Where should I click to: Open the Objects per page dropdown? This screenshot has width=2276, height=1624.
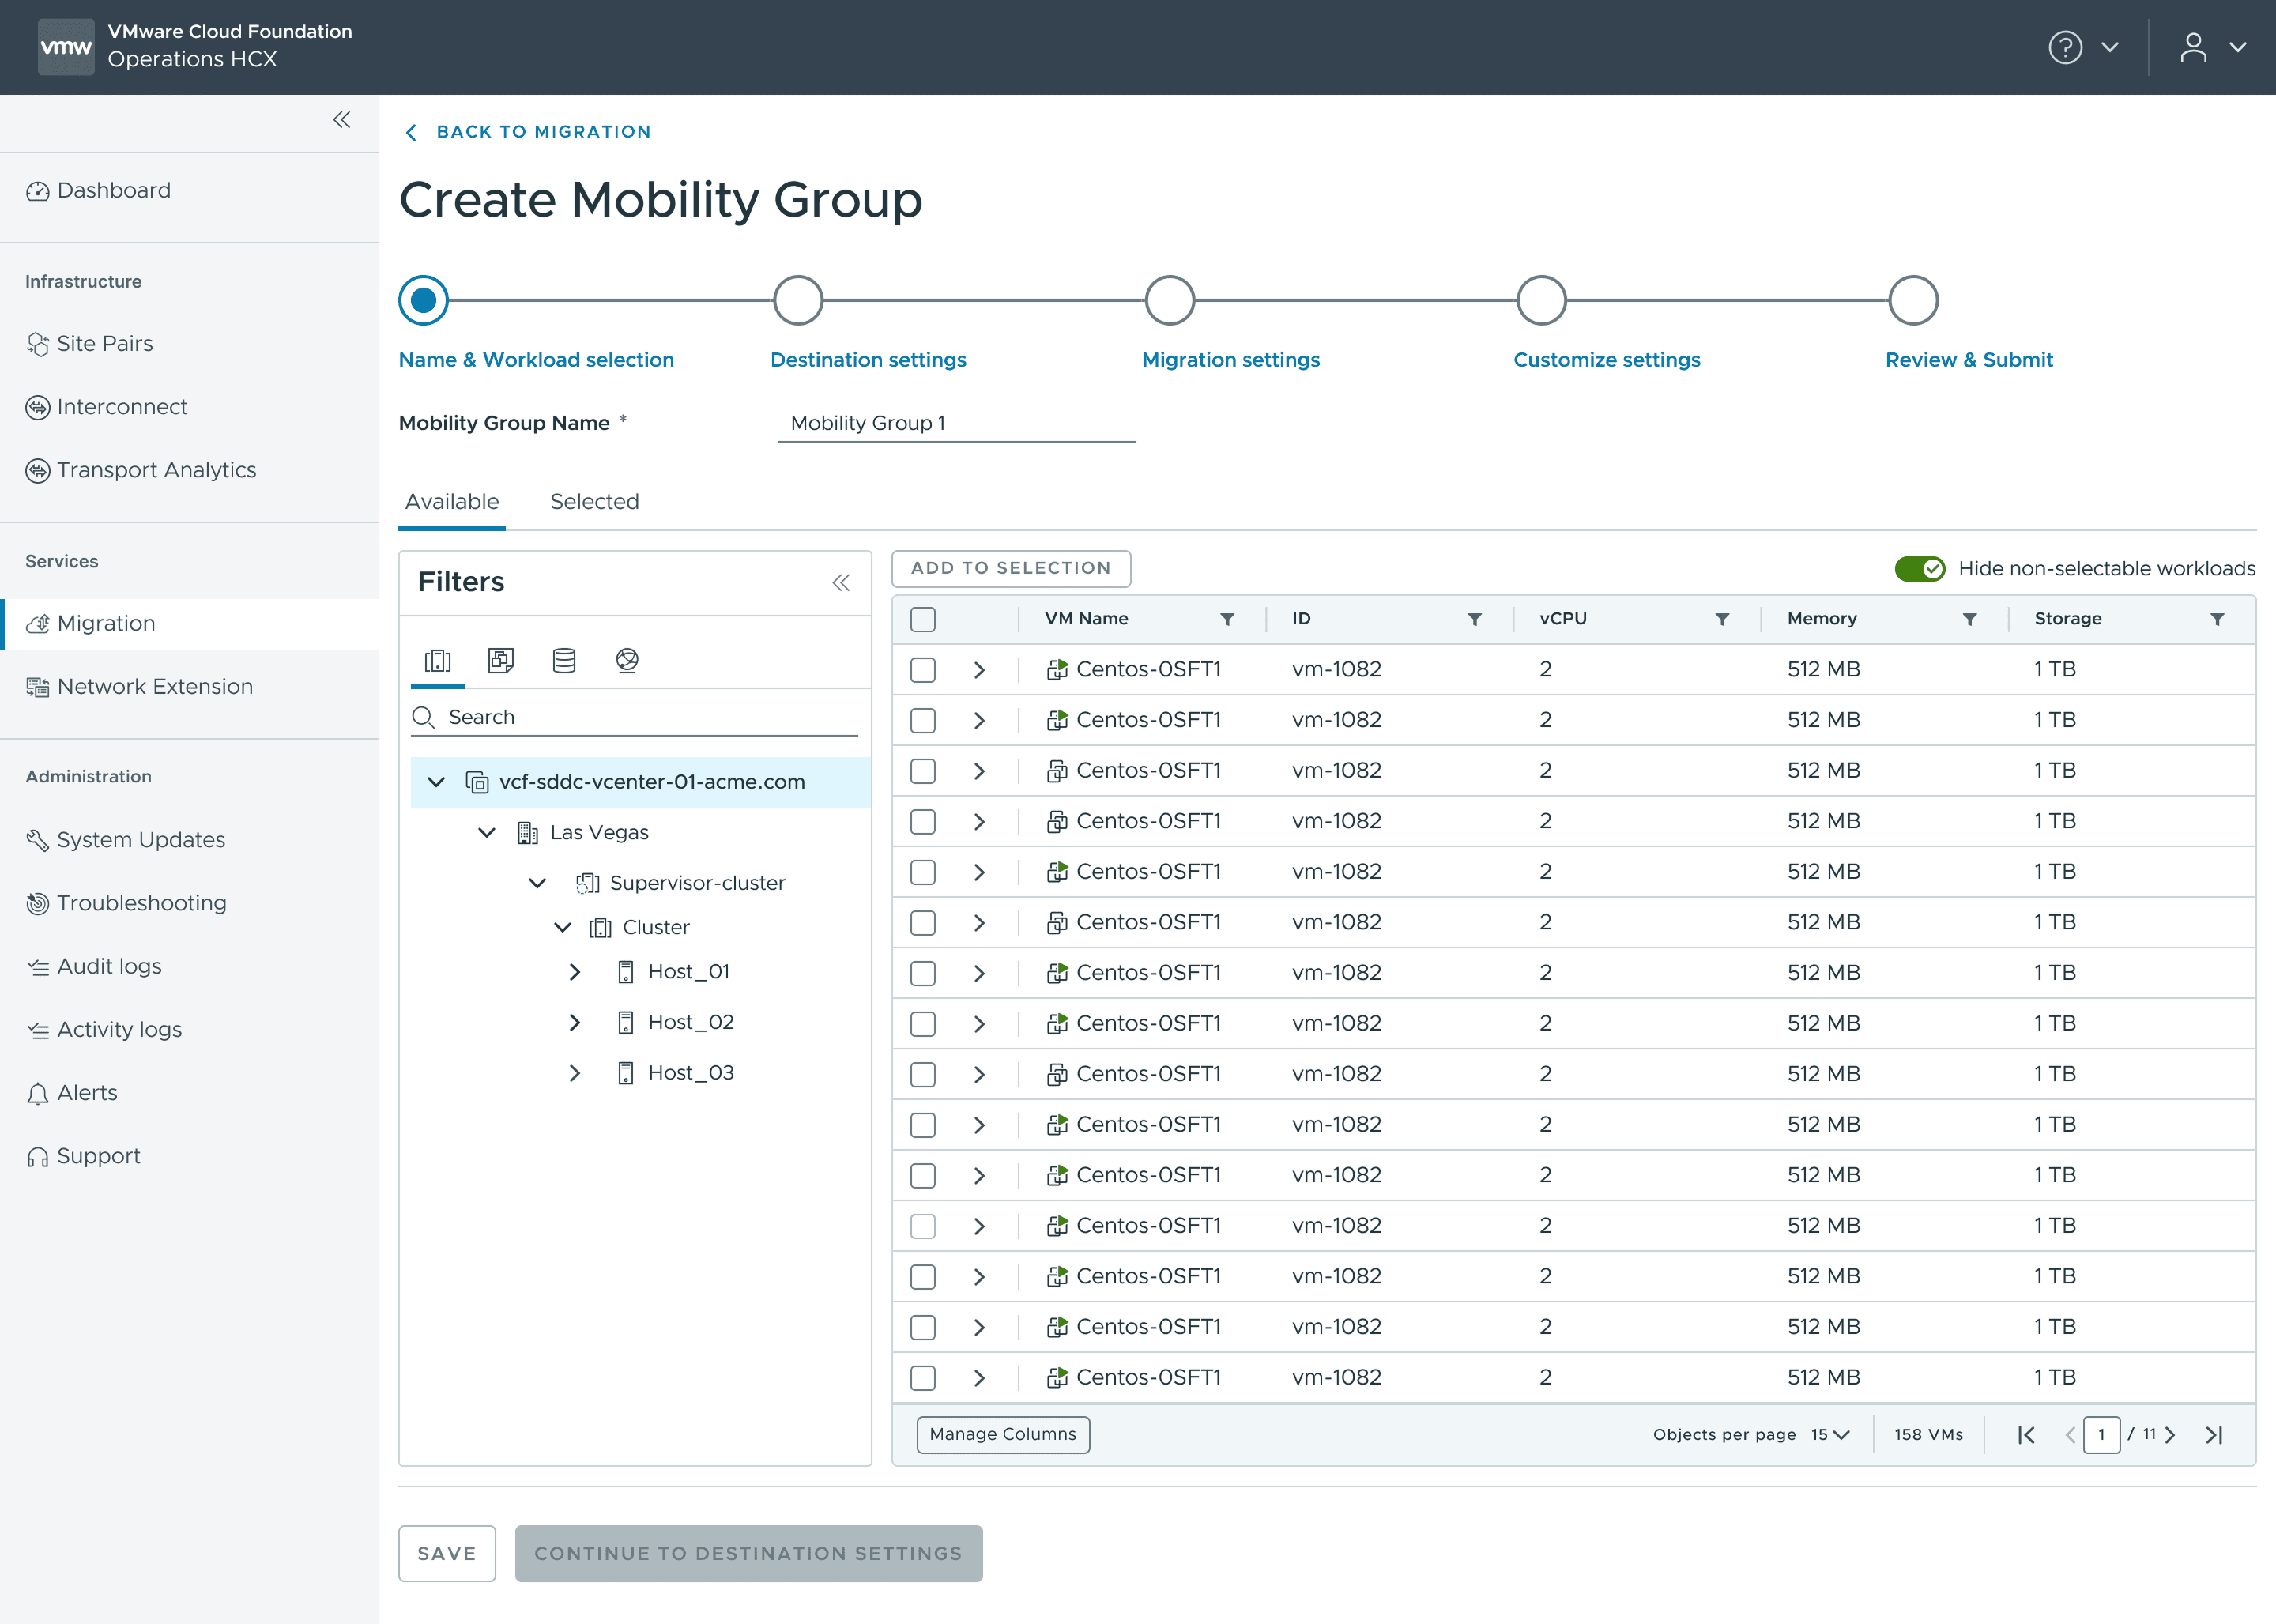coord(1830,1435)
